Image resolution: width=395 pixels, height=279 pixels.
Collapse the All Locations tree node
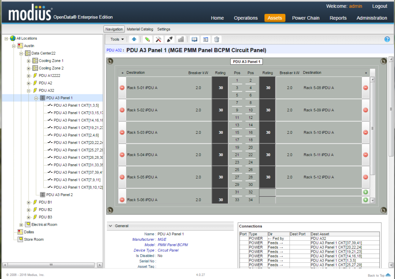(x=6, y=39)
